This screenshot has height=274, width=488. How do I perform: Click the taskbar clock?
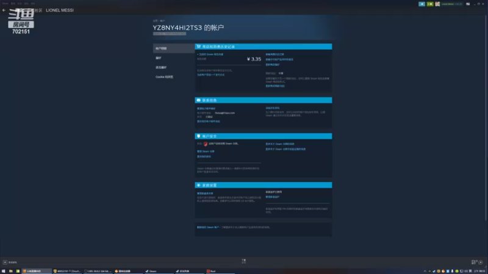[479, 271]
